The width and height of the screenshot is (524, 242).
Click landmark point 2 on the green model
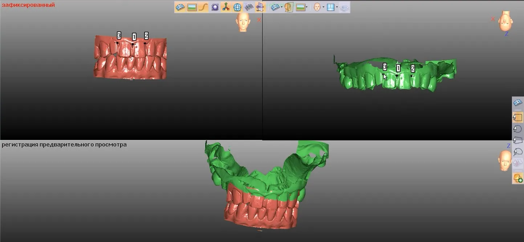coord(411,76)
